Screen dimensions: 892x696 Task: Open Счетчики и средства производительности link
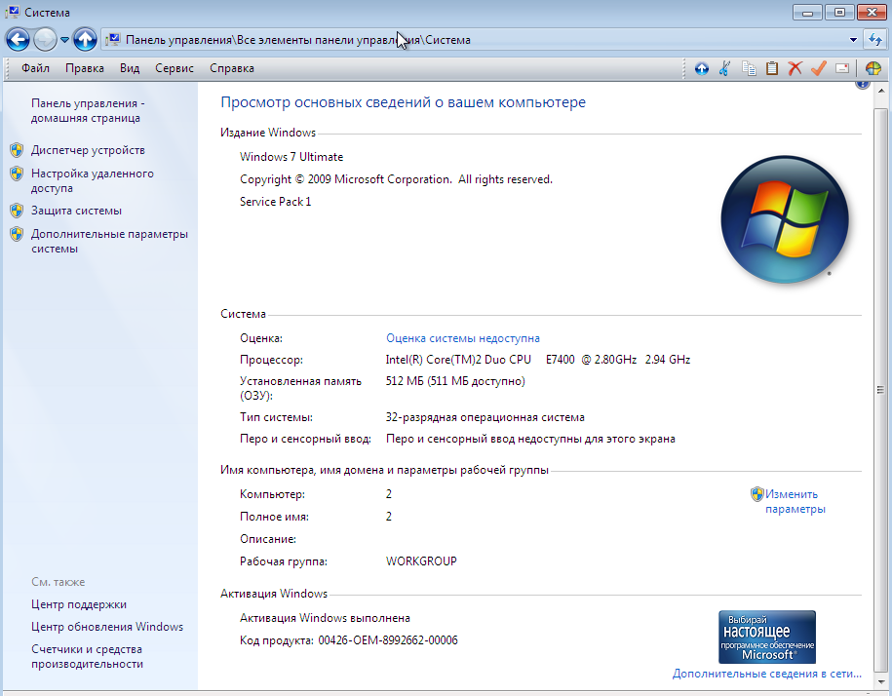click(x=87, y=656)
